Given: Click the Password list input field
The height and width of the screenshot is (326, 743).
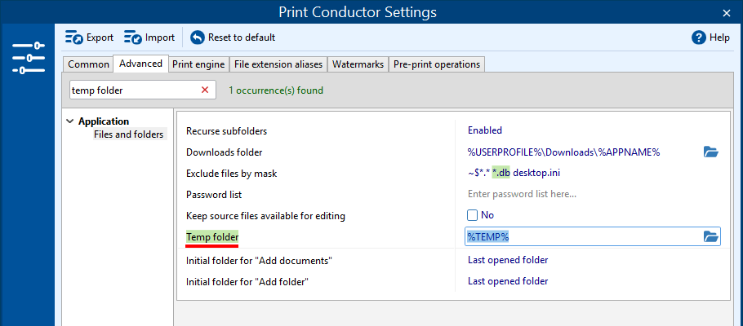Looking at the screenshot, I should pos(588,194).
